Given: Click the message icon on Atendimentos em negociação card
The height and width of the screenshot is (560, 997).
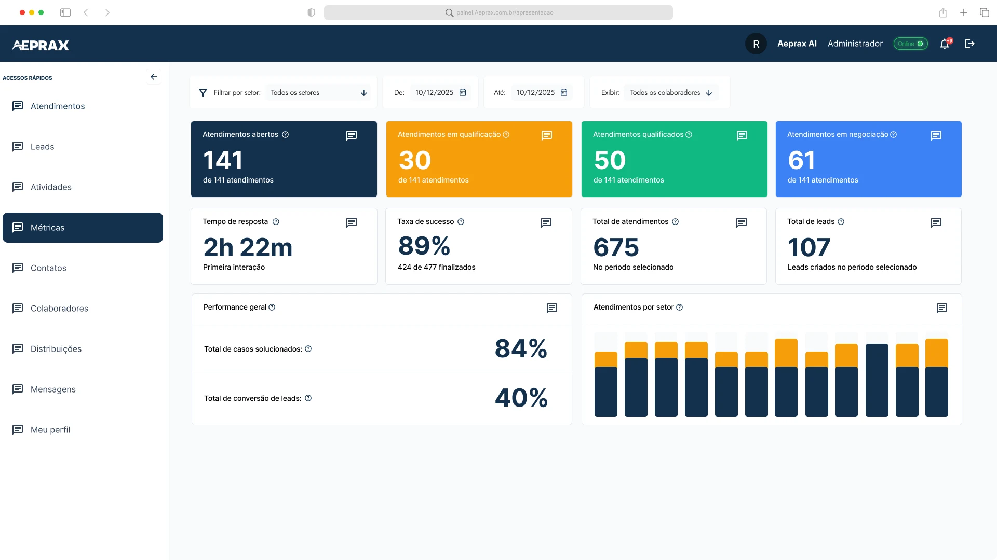Looking at the screenshot, I should click(x=936, y=135).
